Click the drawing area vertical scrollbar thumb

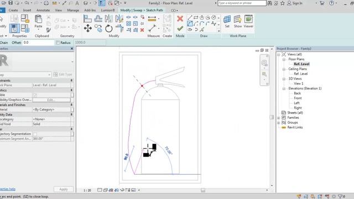[272, 117]
